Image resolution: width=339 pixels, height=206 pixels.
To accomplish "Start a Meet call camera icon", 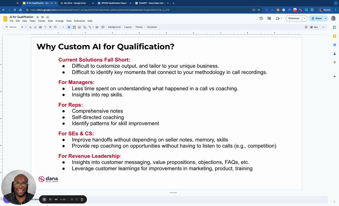I will 278,19.
